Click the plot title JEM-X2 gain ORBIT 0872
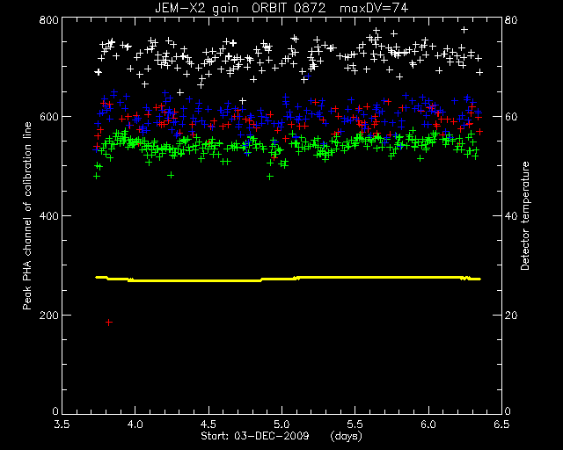 click(x=240, y=8)
